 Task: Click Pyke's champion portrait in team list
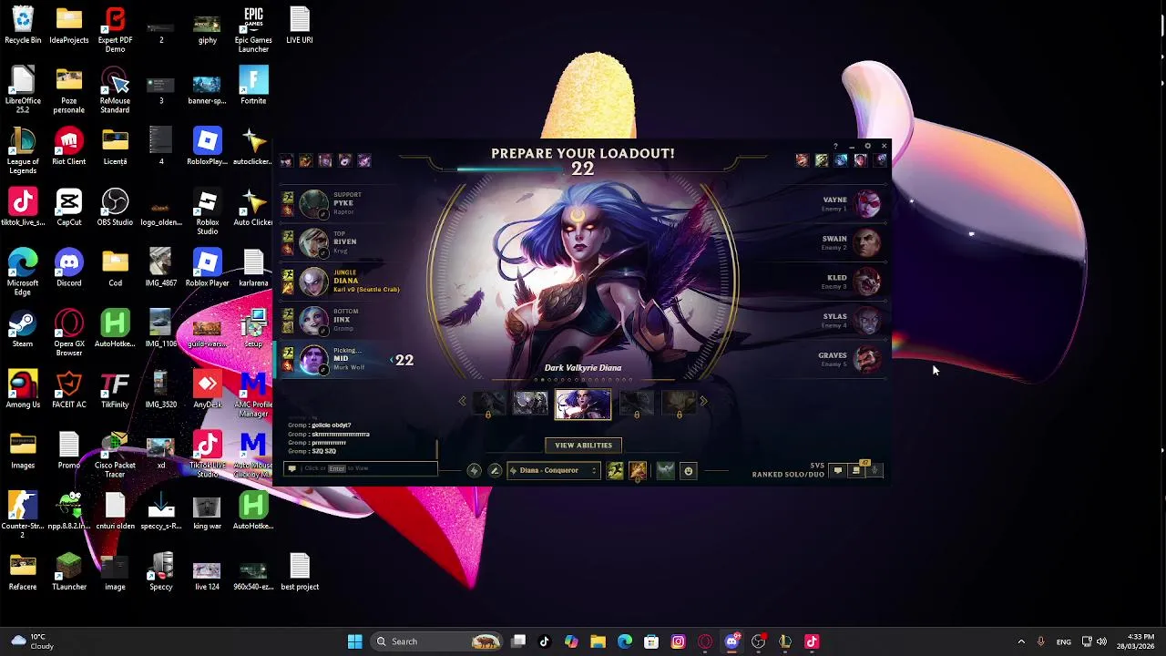tap(313, 204)
